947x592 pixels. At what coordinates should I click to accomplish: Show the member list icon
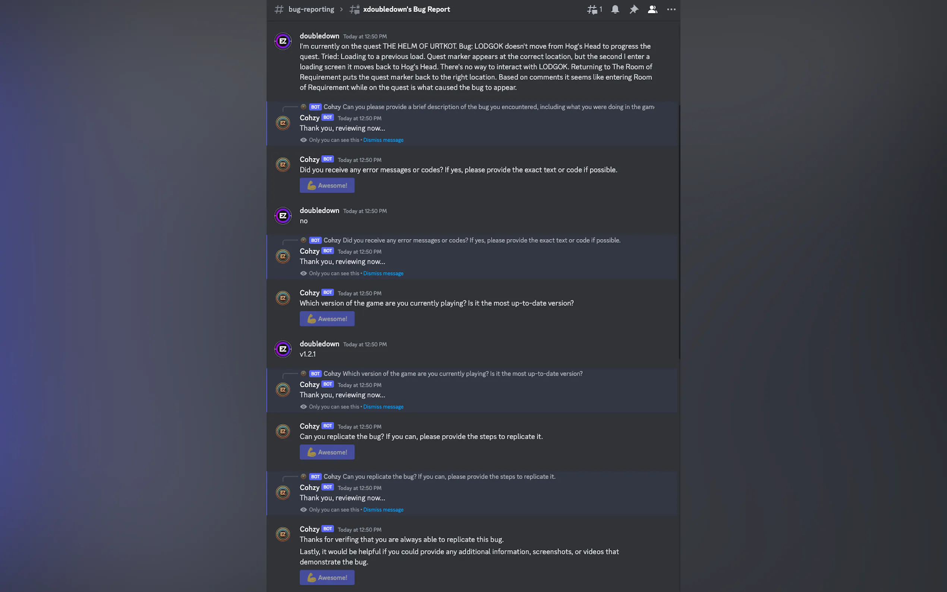tap(652, 9)
